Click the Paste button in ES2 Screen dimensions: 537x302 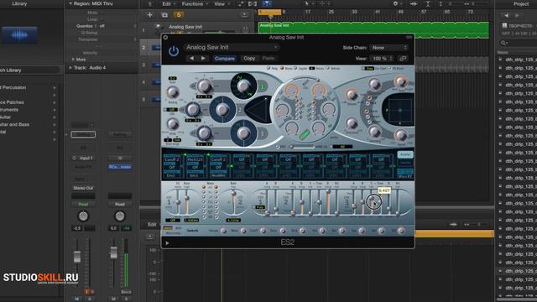point(268,58)
